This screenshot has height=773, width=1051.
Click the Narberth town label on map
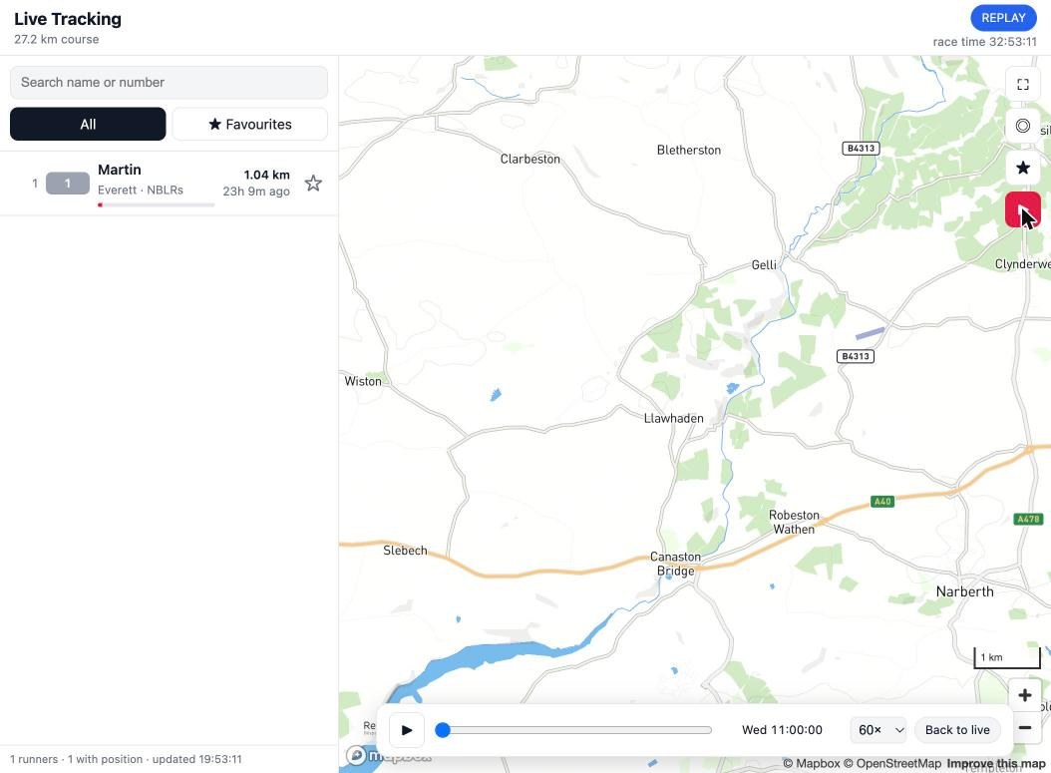(x=964, y=591)
